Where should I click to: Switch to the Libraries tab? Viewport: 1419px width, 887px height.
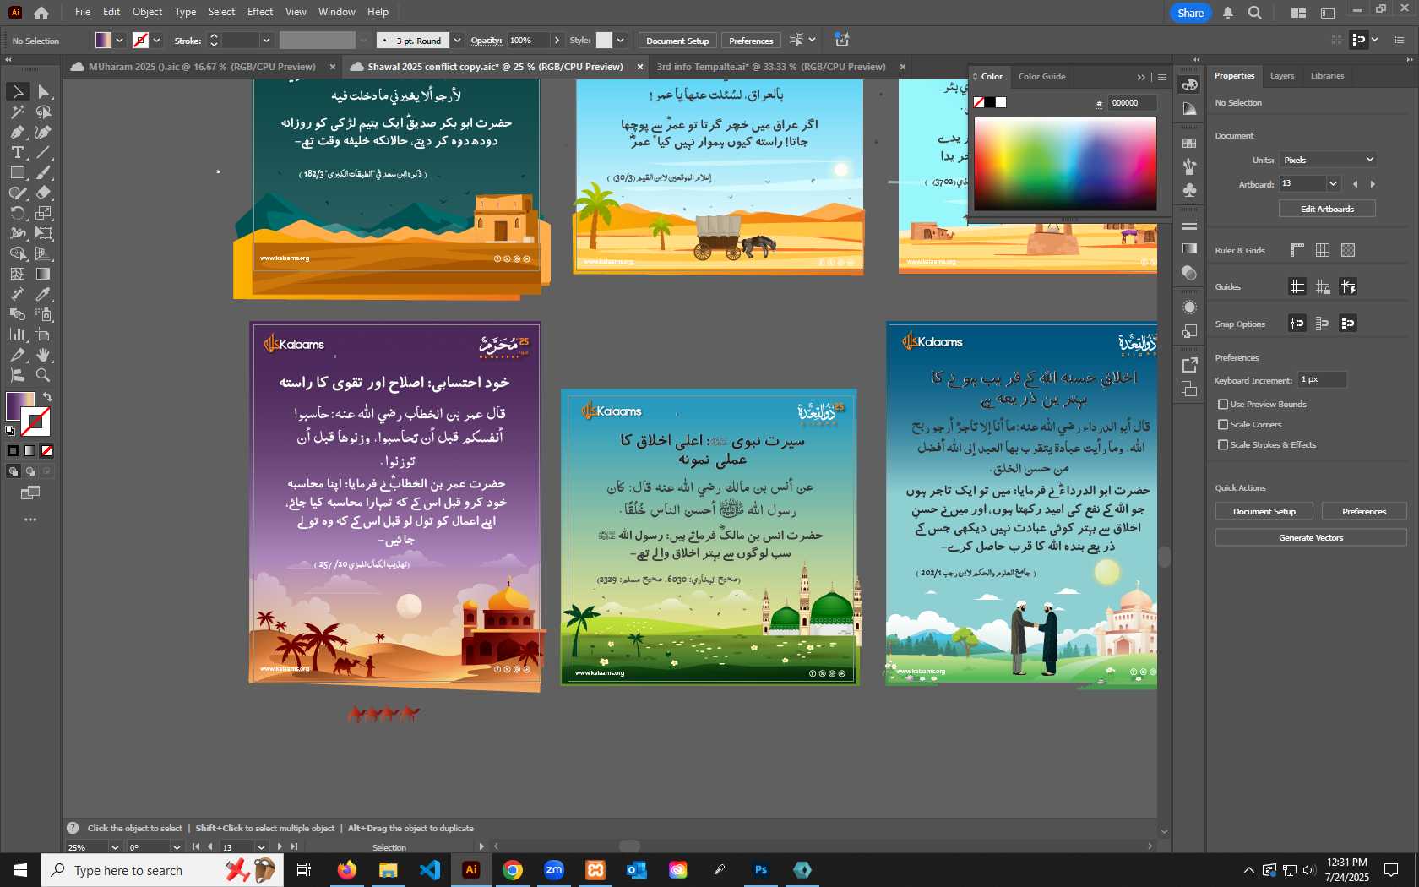[1327, 76]
